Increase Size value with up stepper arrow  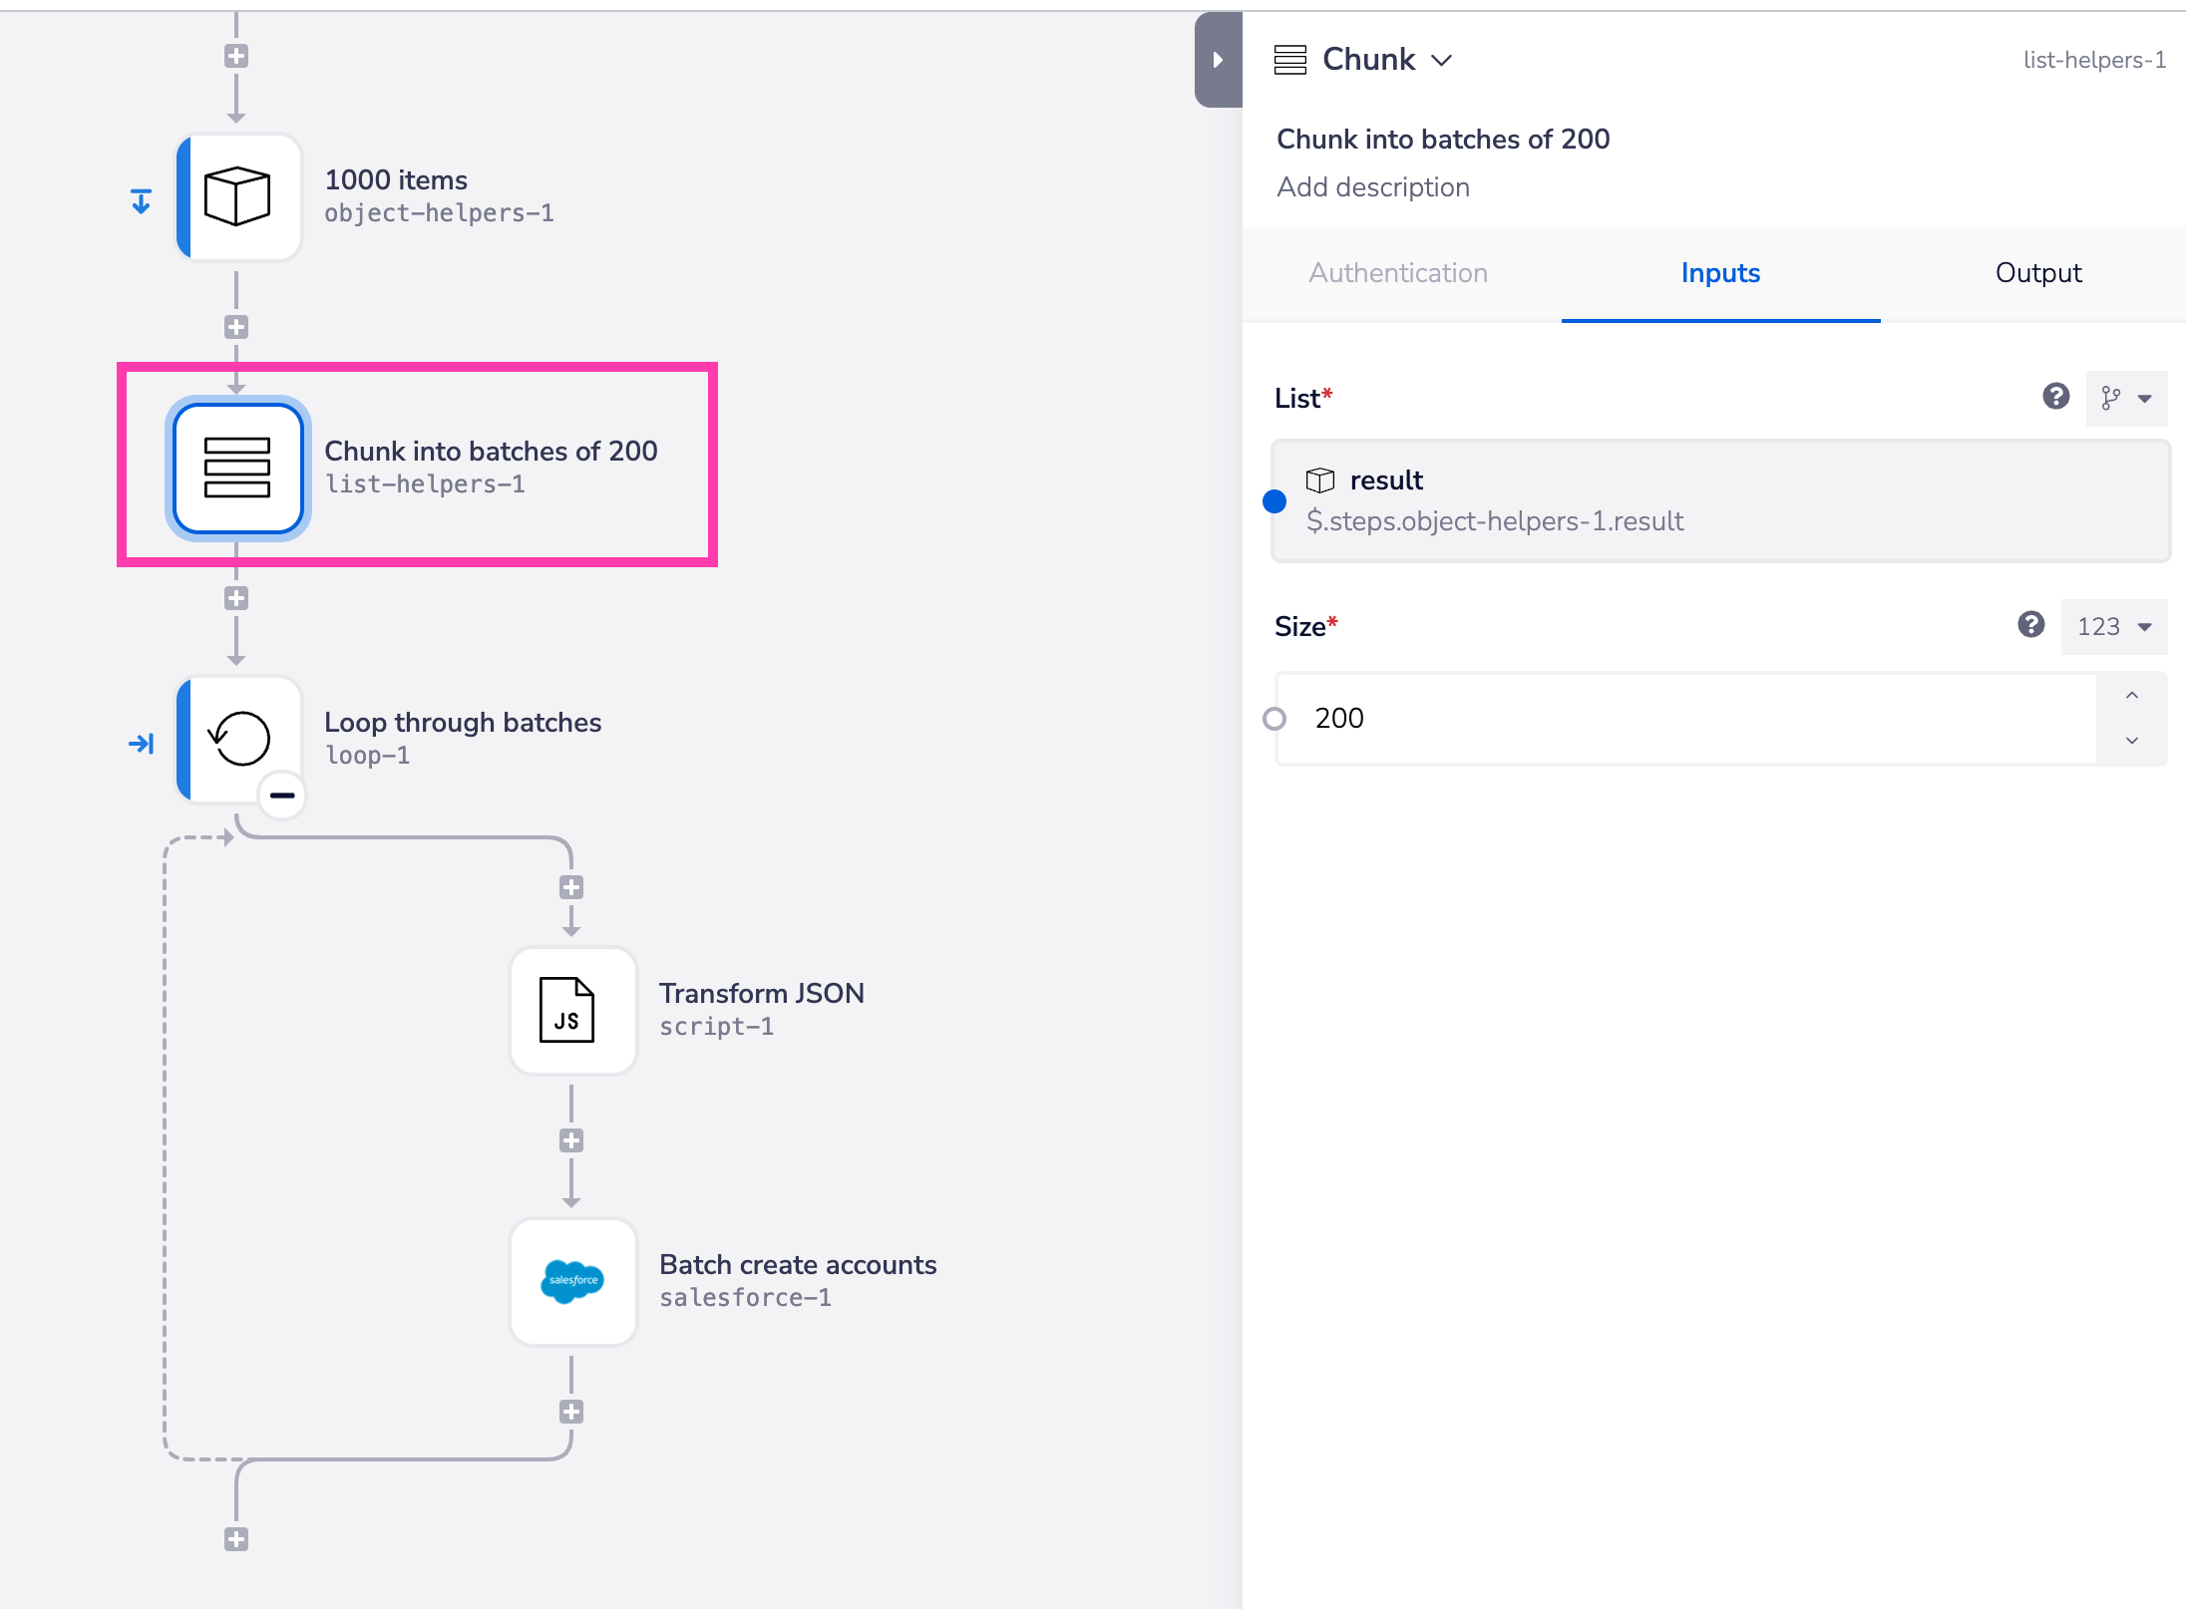click(2131, 696)
